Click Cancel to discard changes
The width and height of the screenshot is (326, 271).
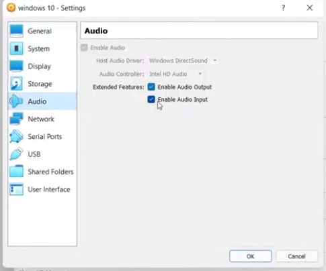296,256
